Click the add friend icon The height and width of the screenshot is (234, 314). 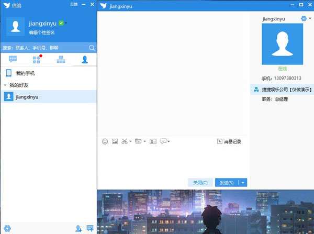(78, 228)
